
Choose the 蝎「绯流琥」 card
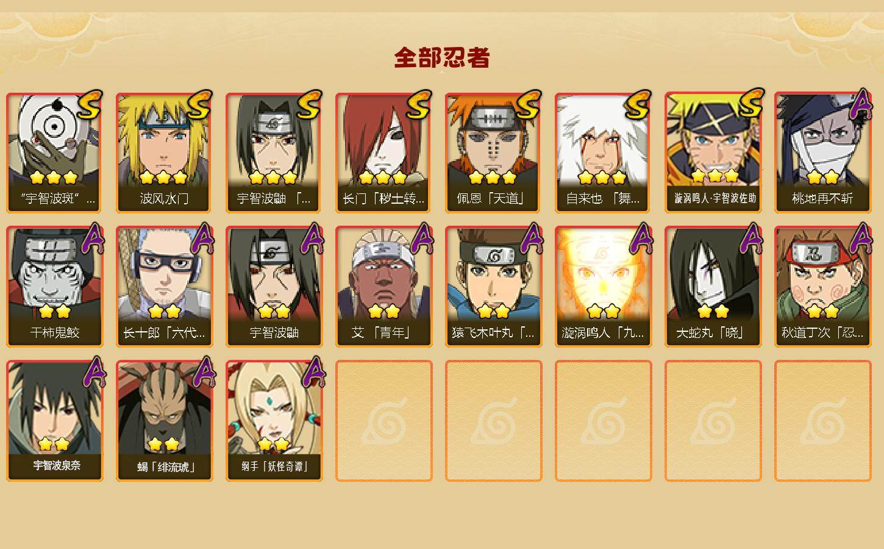pyautogui.click(x=164, y=421)
